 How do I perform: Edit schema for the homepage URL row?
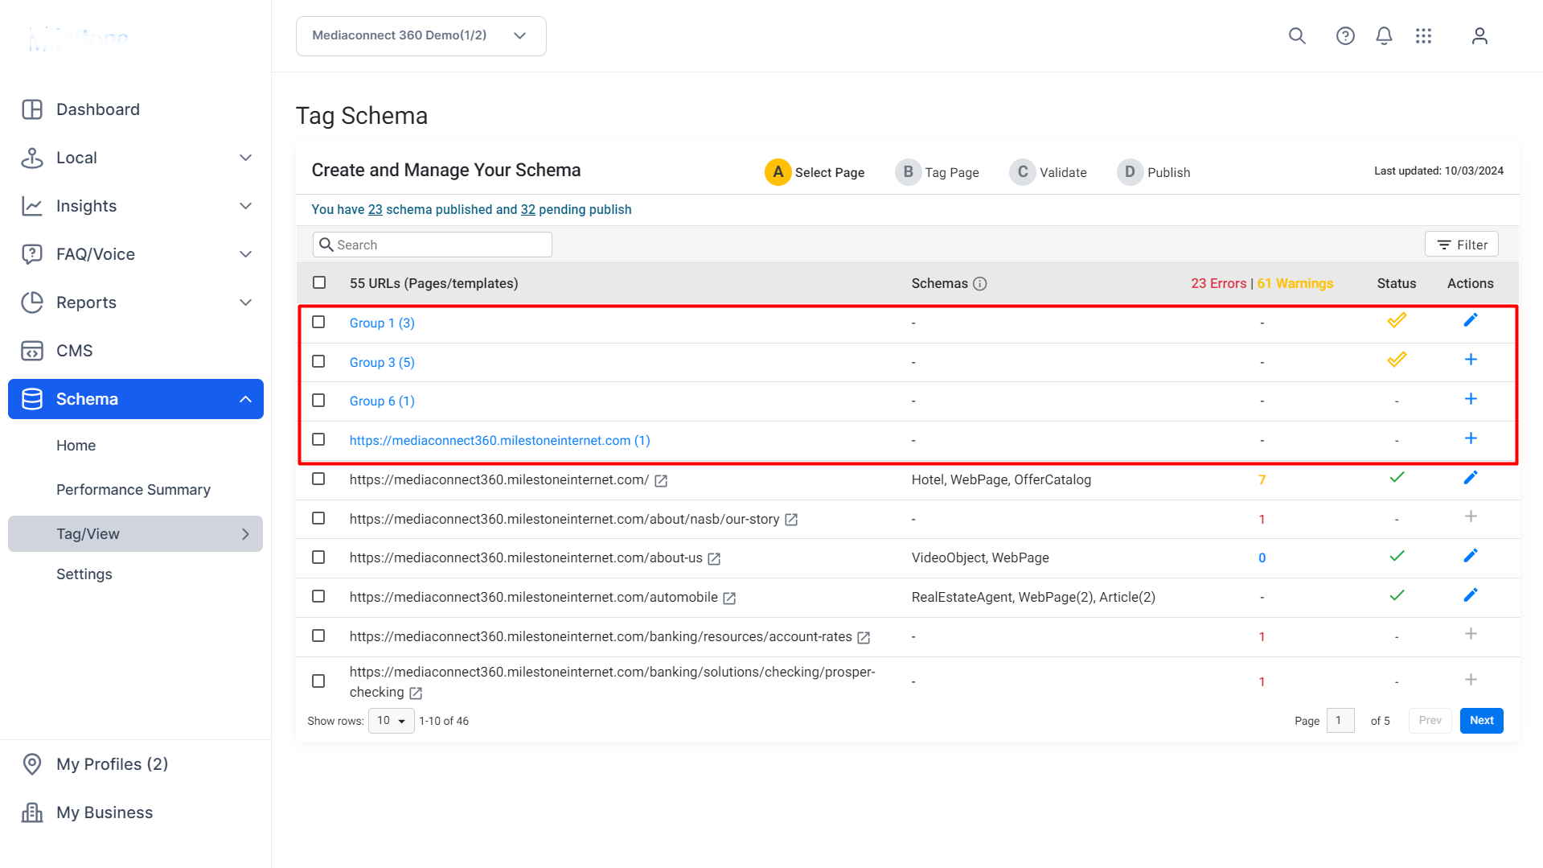click(1471, 478)
